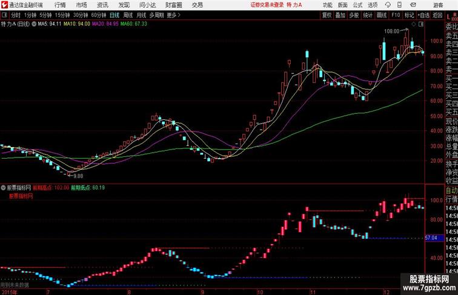Open the 功能 menu
The width and height of the screenshot is (458, 295).
click(x=327, y=5)
